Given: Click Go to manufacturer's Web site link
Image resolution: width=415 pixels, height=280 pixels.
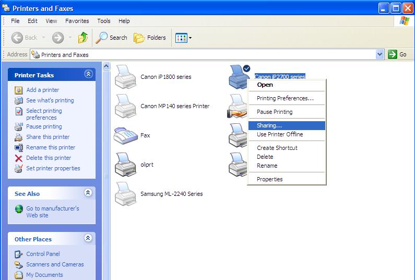Looking at the screenshot, I should 52,212.
